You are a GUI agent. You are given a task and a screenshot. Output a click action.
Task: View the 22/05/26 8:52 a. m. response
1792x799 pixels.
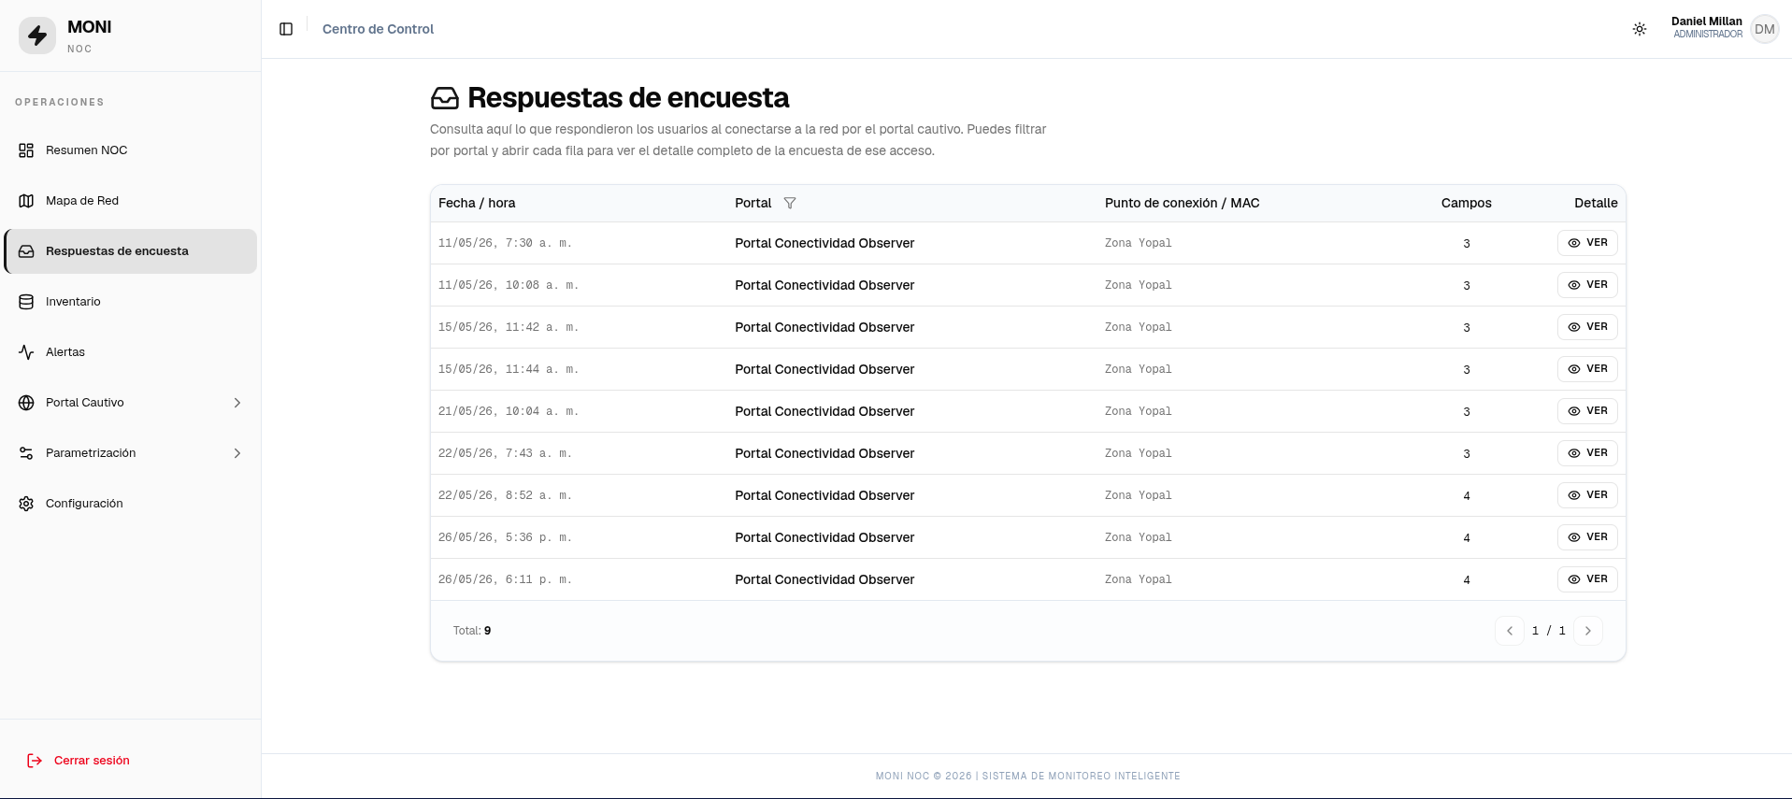1587,495
